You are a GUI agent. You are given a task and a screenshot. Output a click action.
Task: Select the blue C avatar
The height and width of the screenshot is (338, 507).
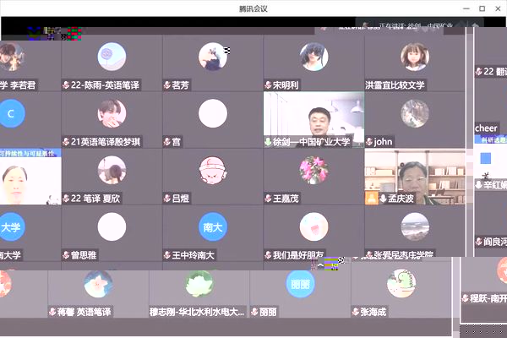[x=11, y=113]
